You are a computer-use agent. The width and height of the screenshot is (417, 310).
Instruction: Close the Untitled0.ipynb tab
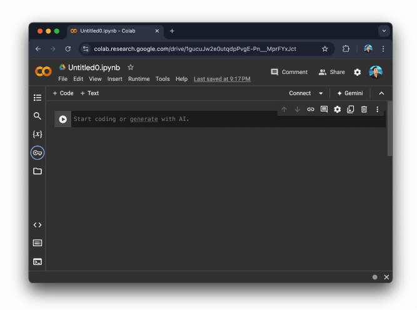point(157,31)
